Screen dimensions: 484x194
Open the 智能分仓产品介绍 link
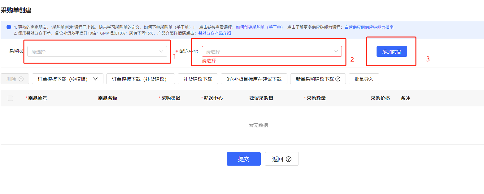click(x=214, y=33)
